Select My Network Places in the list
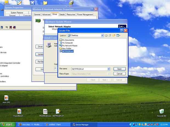Viewport: 170px width, 127px height. 69,46
